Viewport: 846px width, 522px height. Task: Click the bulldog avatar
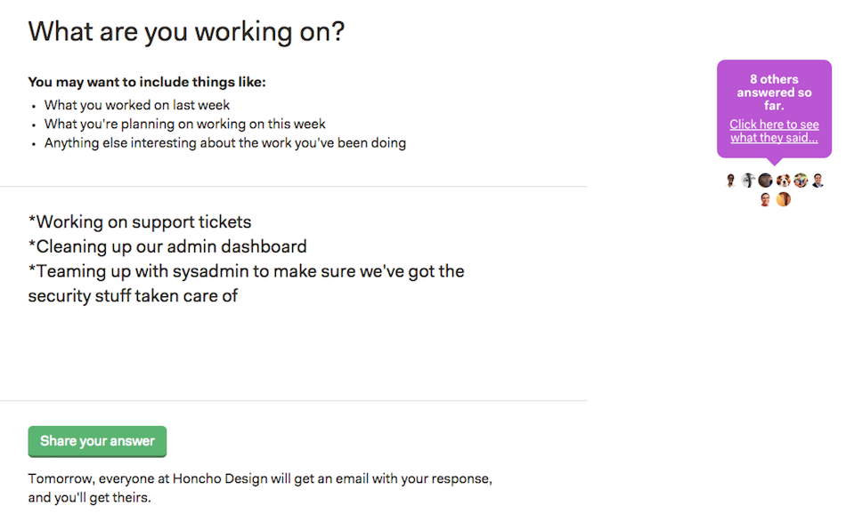[783, 181]
